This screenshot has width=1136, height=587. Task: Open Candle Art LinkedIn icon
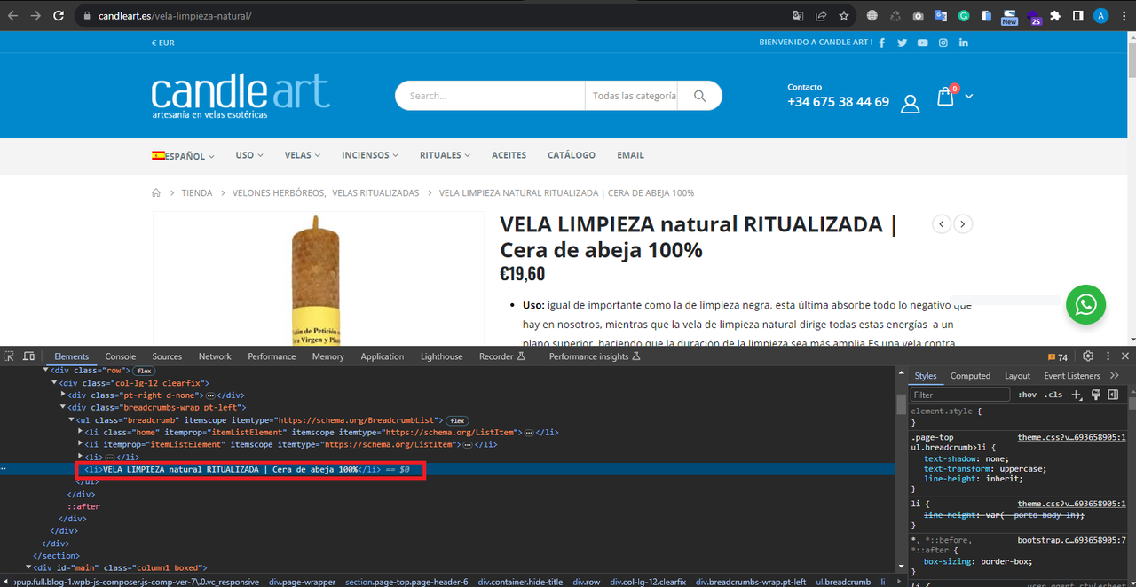pos(964,43)
